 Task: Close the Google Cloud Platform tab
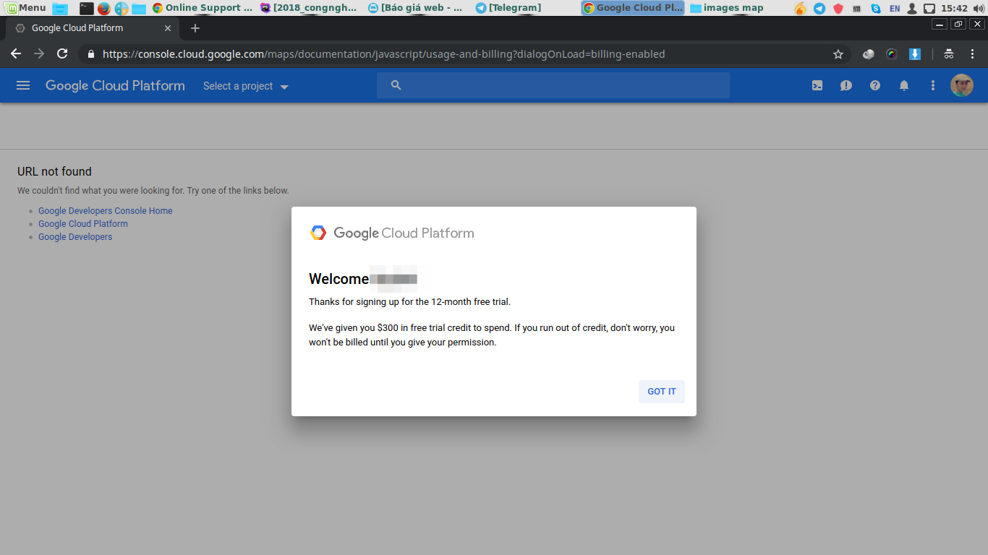(168, 28)
